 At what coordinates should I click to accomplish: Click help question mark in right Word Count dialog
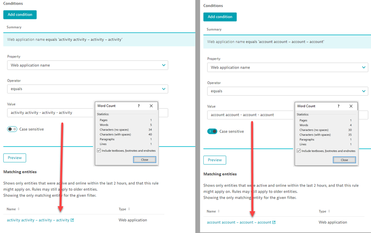(x=339, y=106)
